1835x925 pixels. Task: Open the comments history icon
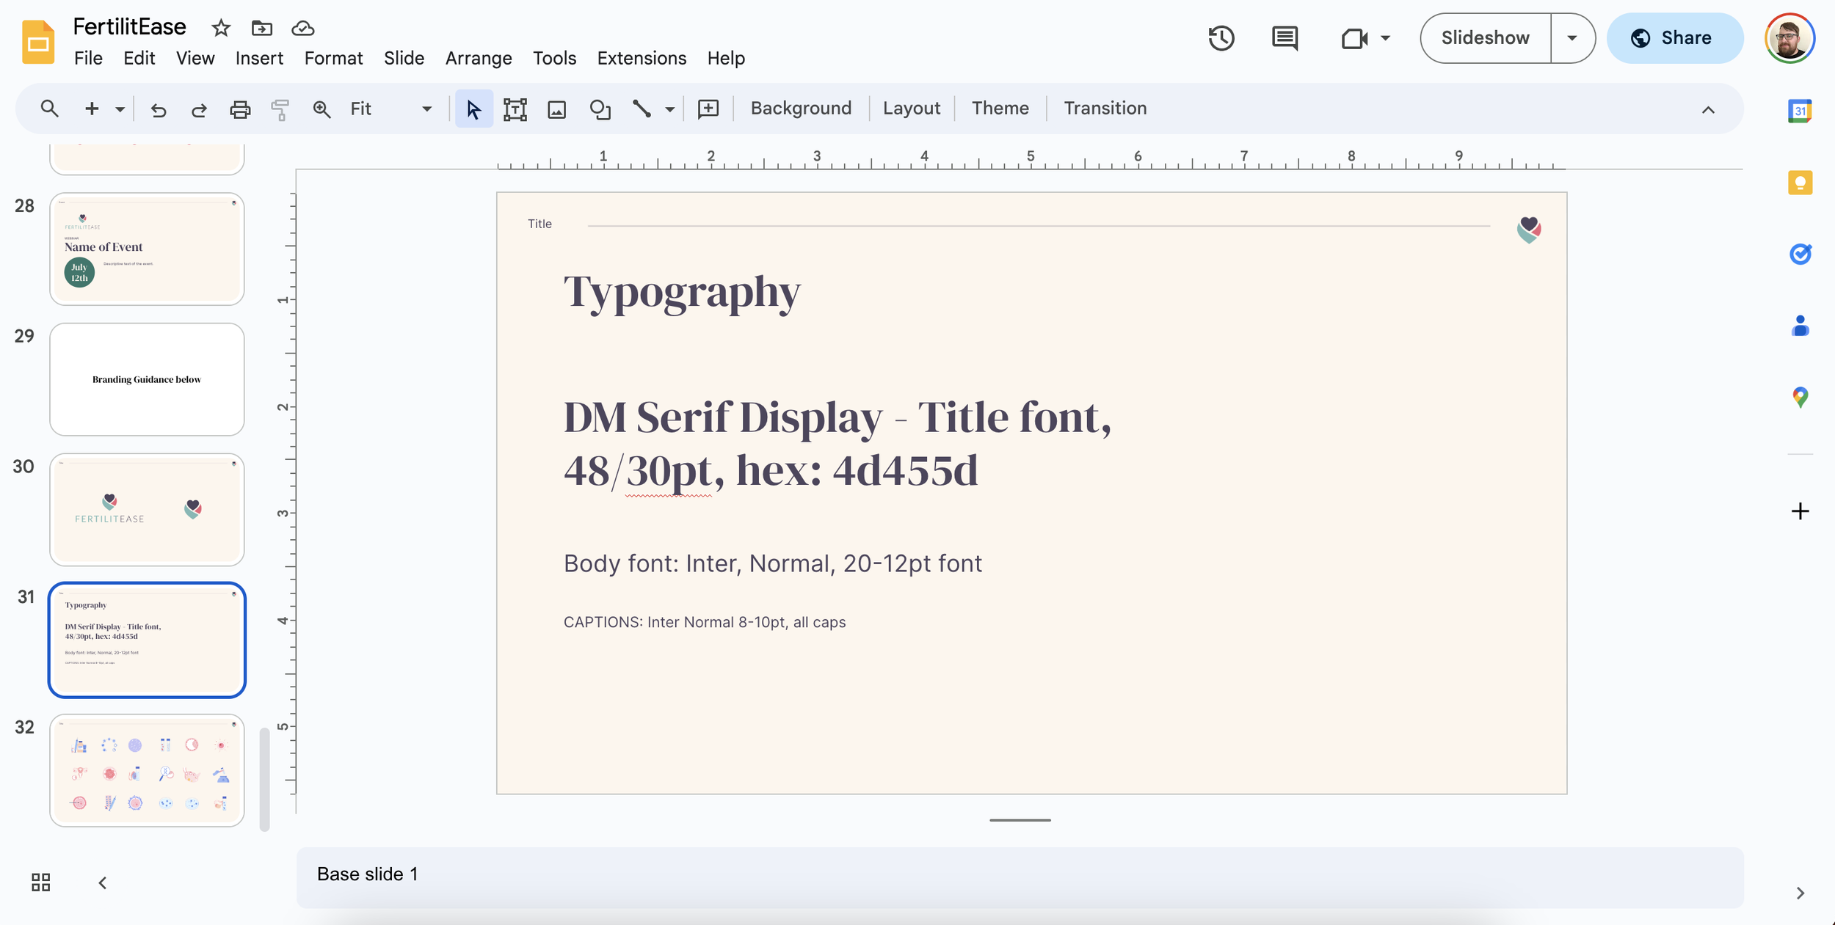1284,38
